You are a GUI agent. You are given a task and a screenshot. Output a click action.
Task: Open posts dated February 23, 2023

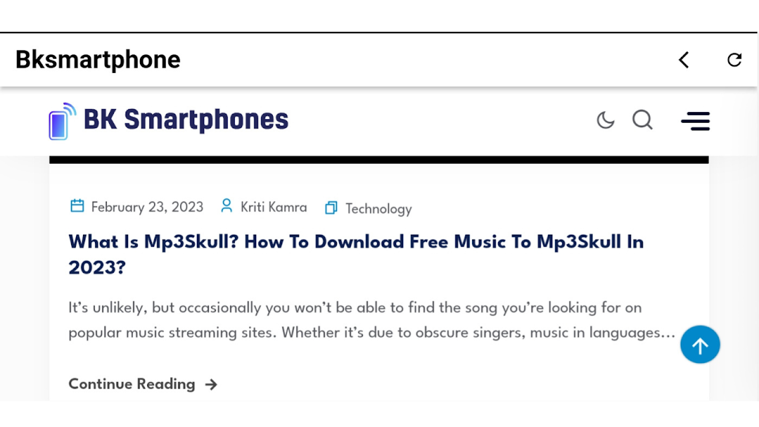pyautogui.click(x=147, y=207)
